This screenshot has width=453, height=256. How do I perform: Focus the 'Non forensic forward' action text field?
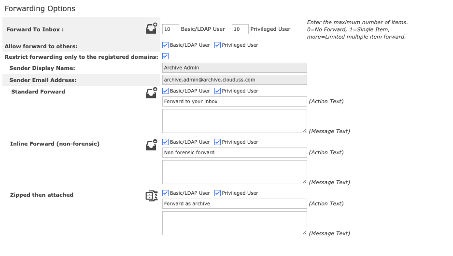click(x=234, y=153)
